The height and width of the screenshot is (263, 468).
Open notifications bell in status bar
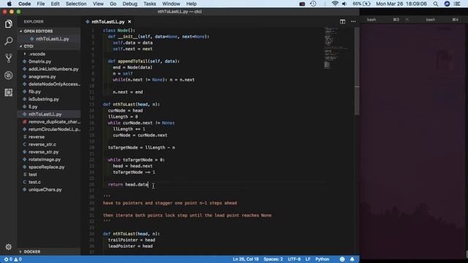coord(352,259)
